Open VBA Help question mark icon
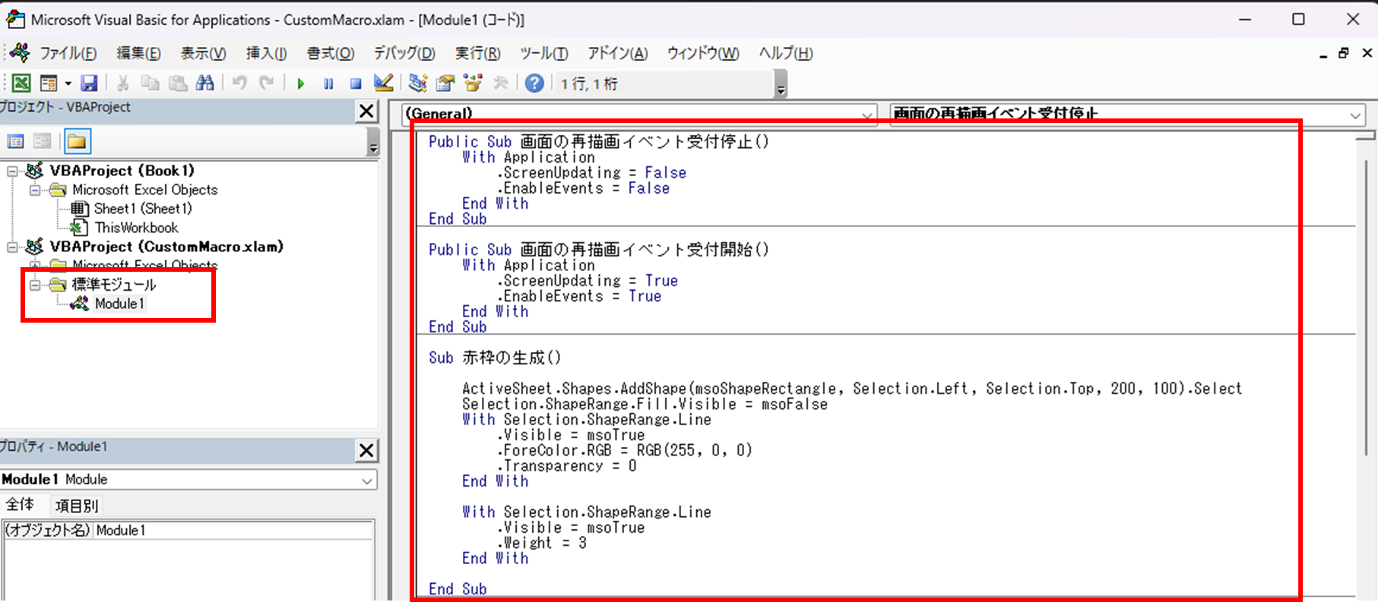This screenshot has width=1378, height=602. point(534,83)
